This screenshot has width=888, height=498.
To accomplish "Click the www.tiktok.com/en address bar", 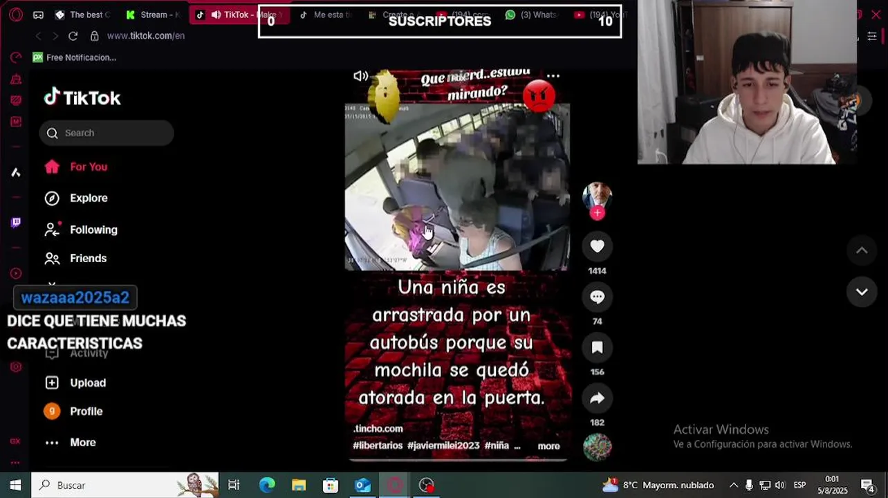I will 146,36.
